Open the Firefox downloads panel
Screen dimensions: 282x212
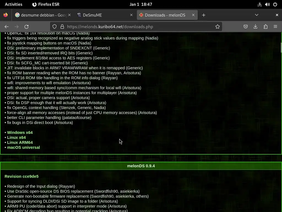tap(255, 27)
